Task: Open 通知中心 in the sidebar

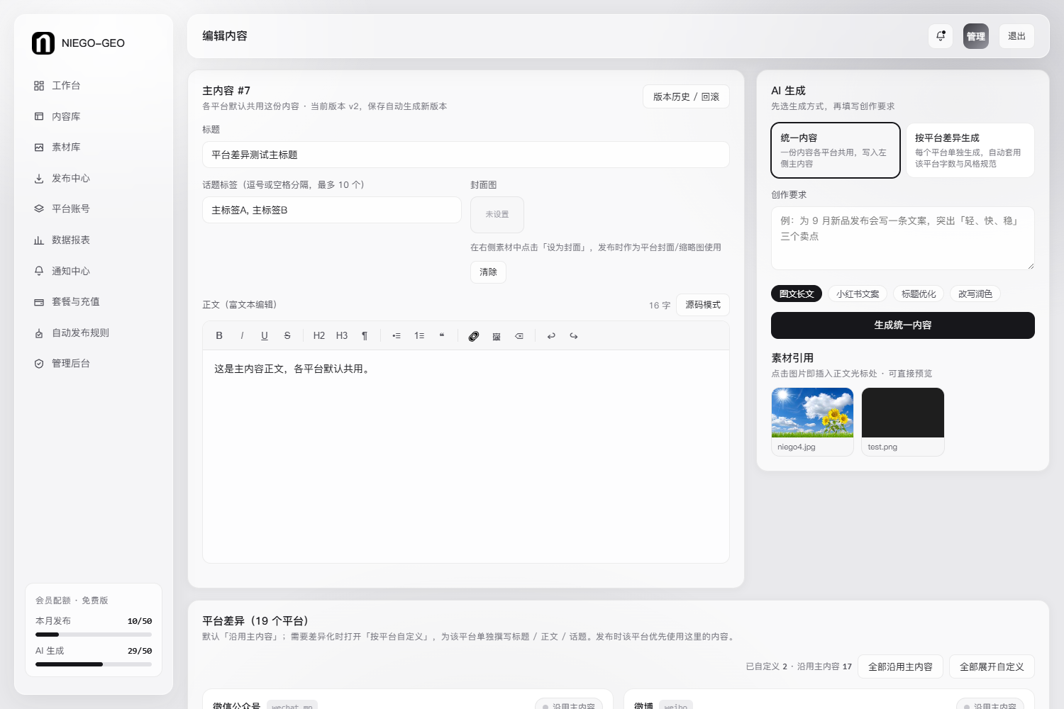Action: pyautogui.click(x=94, y=271)
